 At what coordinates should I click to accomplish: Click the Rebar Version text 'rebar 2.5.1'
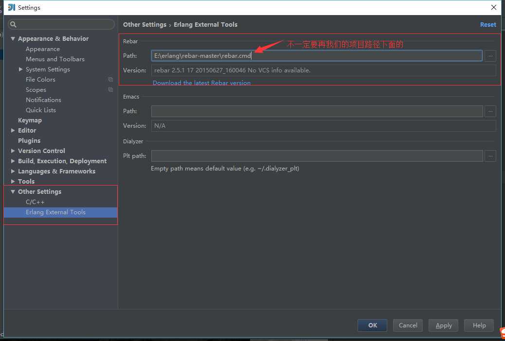tap(170, 70)
